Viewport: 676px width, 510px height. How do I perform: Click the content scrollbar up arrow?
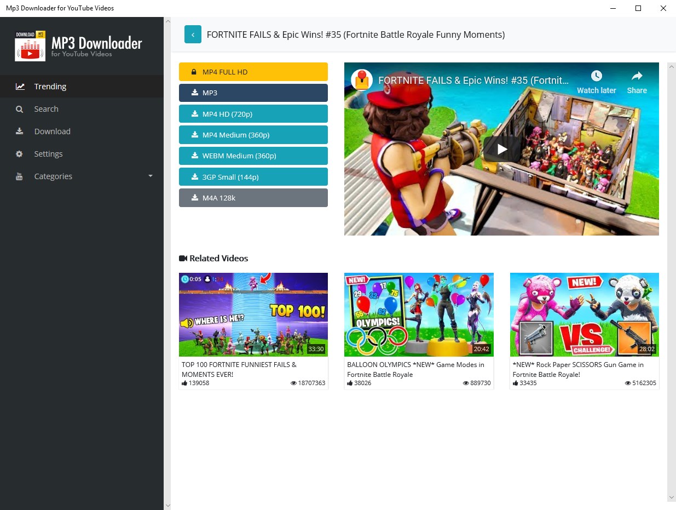(x=672, y=66)
